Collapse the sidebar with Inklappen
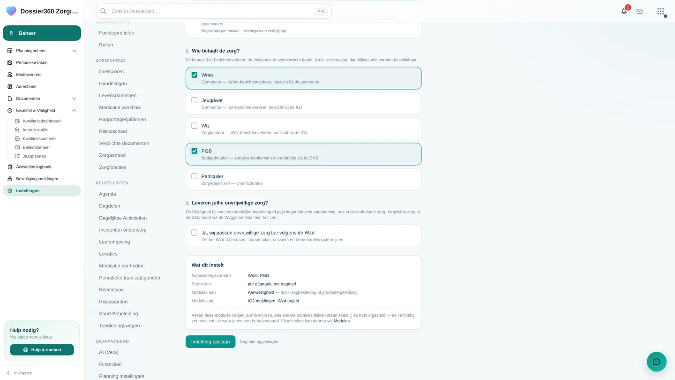The height and width of the screenshot is (380, 675). pos(19,373)
